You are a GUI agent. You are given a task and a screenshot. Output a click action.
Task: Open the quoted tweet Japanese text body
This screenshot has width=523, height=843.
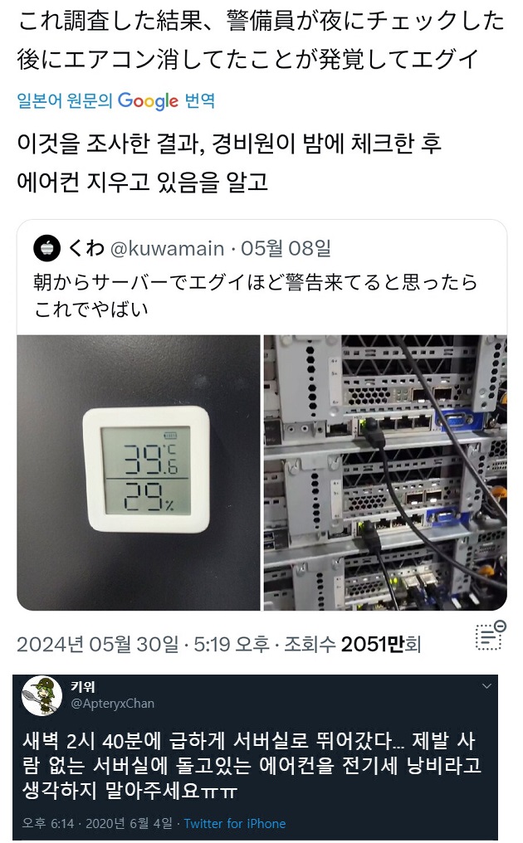coord(255,295)
